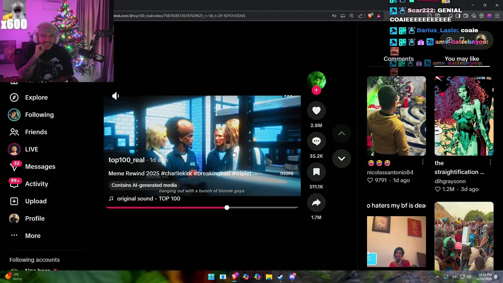
Task: Open dihgraysonn profile link
Action: (x=450, y=181)
